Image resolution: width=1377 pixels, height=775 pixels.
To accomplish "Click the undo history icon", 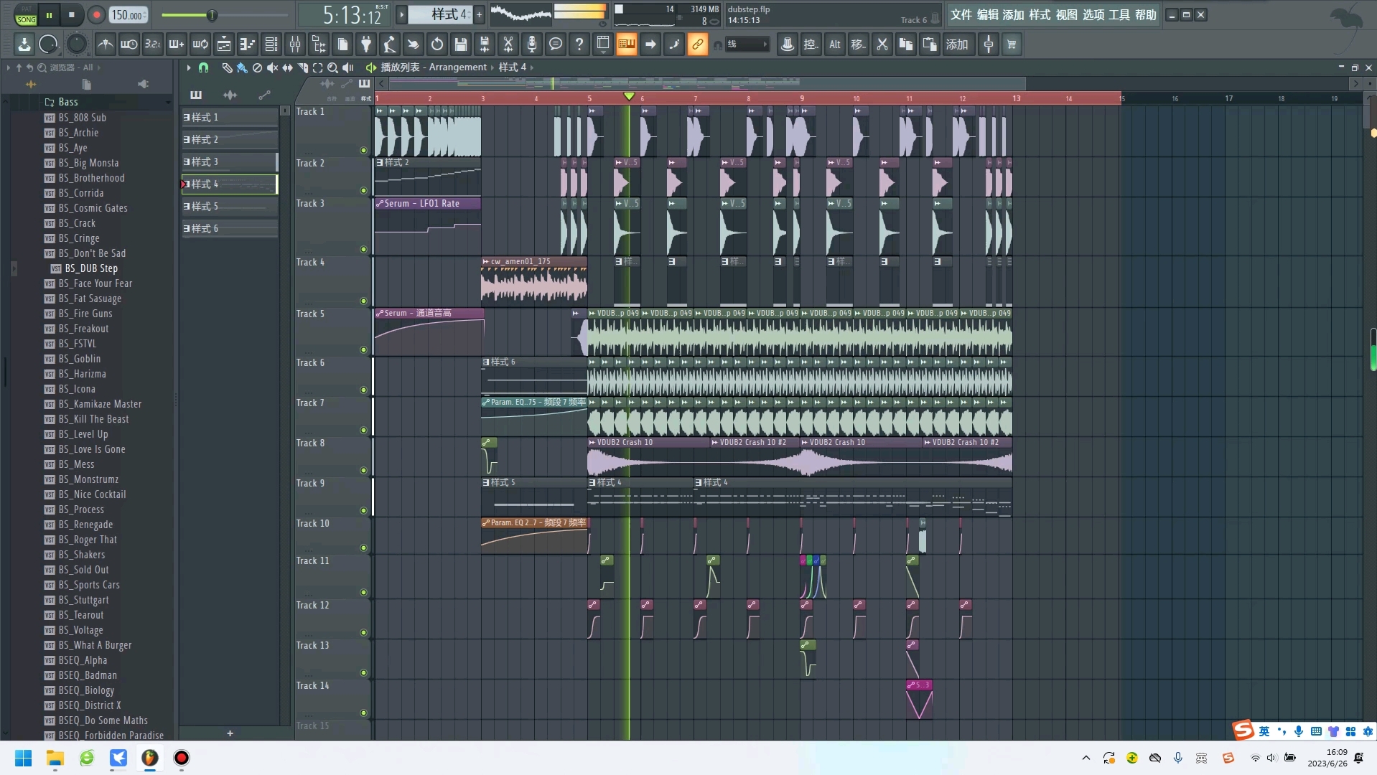I will click(437, 44).
